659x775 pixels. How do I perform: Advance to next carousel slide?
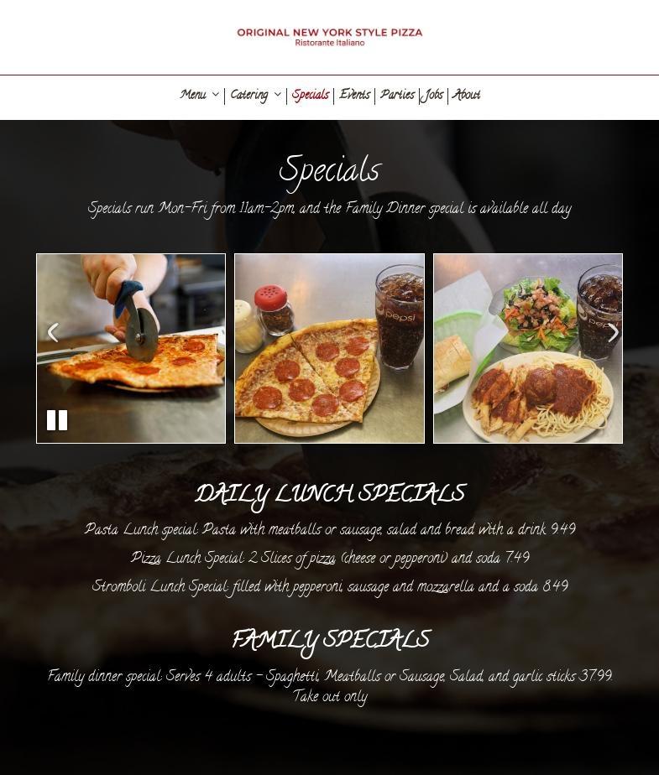click(x=613, y=332)
